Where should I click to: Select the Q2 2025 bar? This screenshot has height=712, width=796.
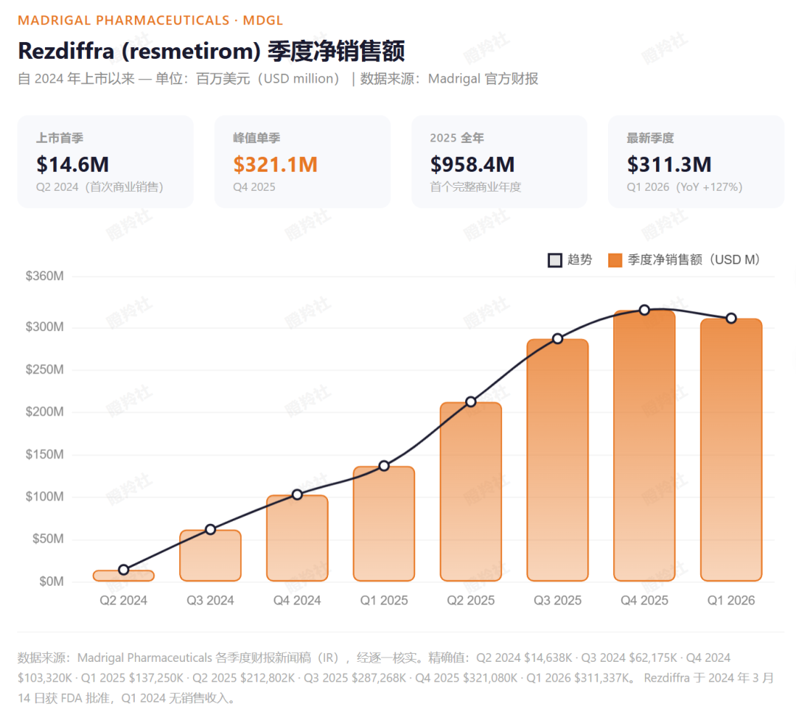(x=470, y=492)
